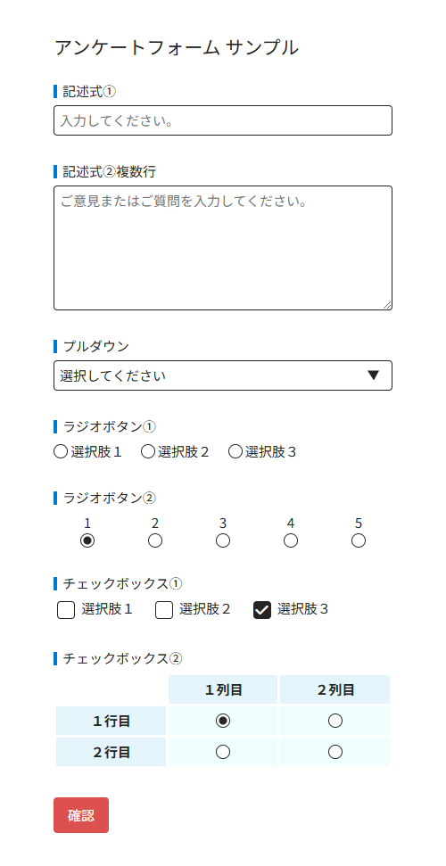Click the black dropdown arrow triangle
The width and height of the screenshot is (446, 866).
(x=374, y=375)
